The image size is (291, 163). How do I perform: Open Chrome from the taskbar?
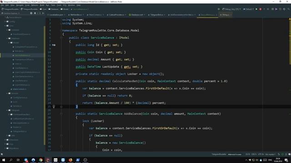point(40,160)
